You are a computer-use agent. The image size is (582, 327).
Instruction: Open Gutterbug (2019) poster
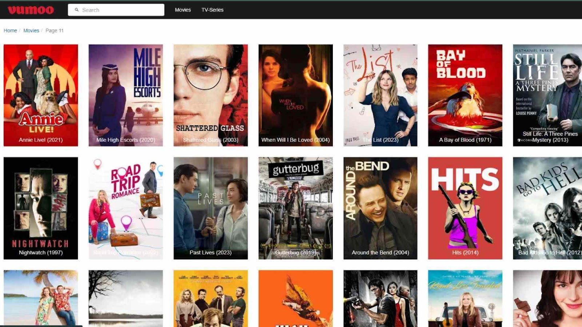pyautogui.click(x=296, y=208)
